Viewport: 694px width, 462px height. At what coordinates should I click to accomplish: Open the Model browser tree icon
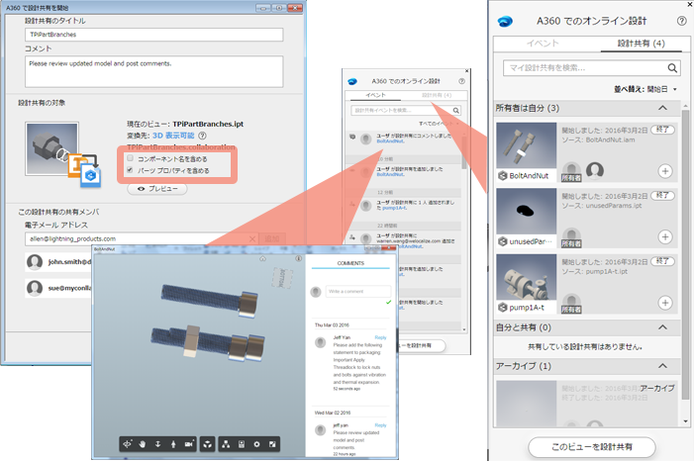coord(226,444)
